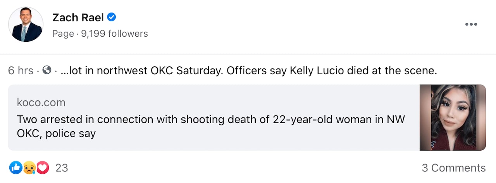
Task: Click the globe public-privacy icon
Action: tap(47, 71)
